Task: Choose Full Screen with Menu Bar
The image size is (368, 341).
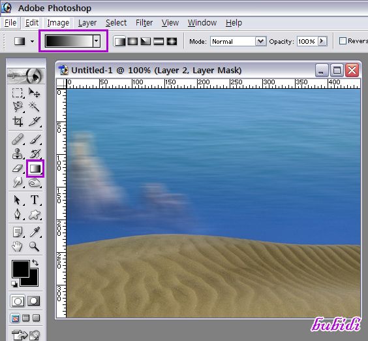Action: click(26, 318)
